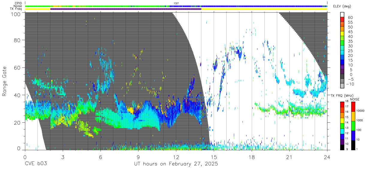Click the 25 label on ELEV colorbar
The image size is (368, 170).
tap(350, 51)
